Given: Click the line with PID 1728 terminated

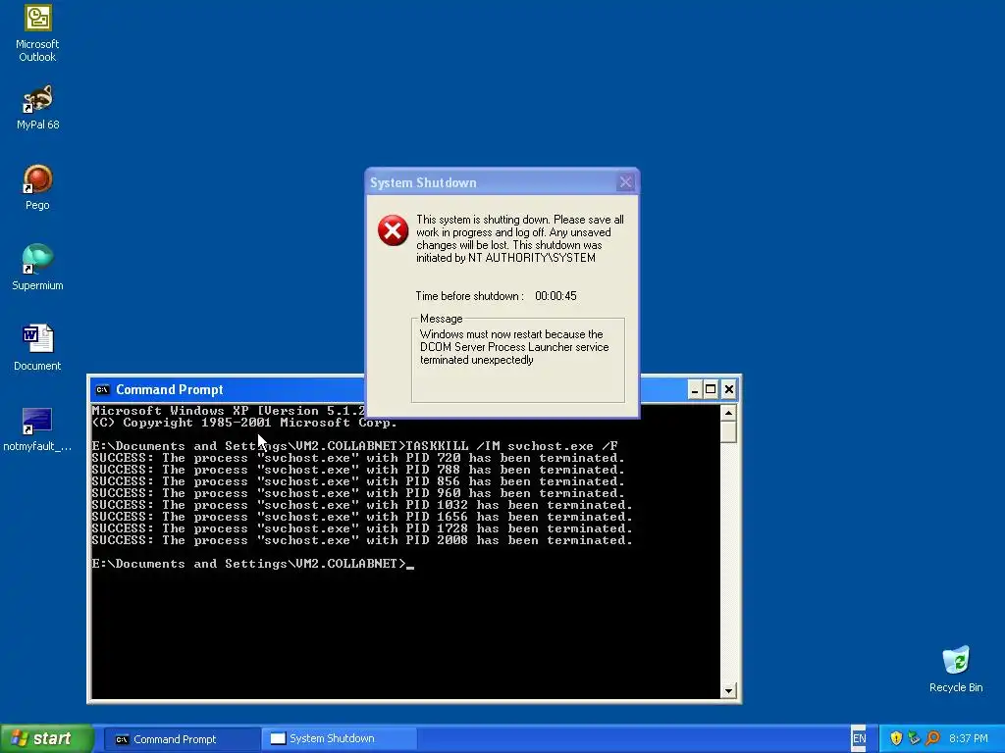Looking at the screenshot, I should (x=362, y=528).
